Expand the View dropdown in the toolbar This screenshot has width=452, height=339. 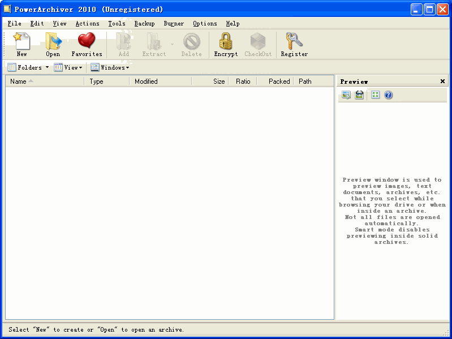68,67
